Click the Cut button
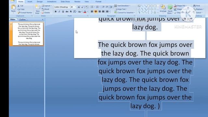 point(20,6)
